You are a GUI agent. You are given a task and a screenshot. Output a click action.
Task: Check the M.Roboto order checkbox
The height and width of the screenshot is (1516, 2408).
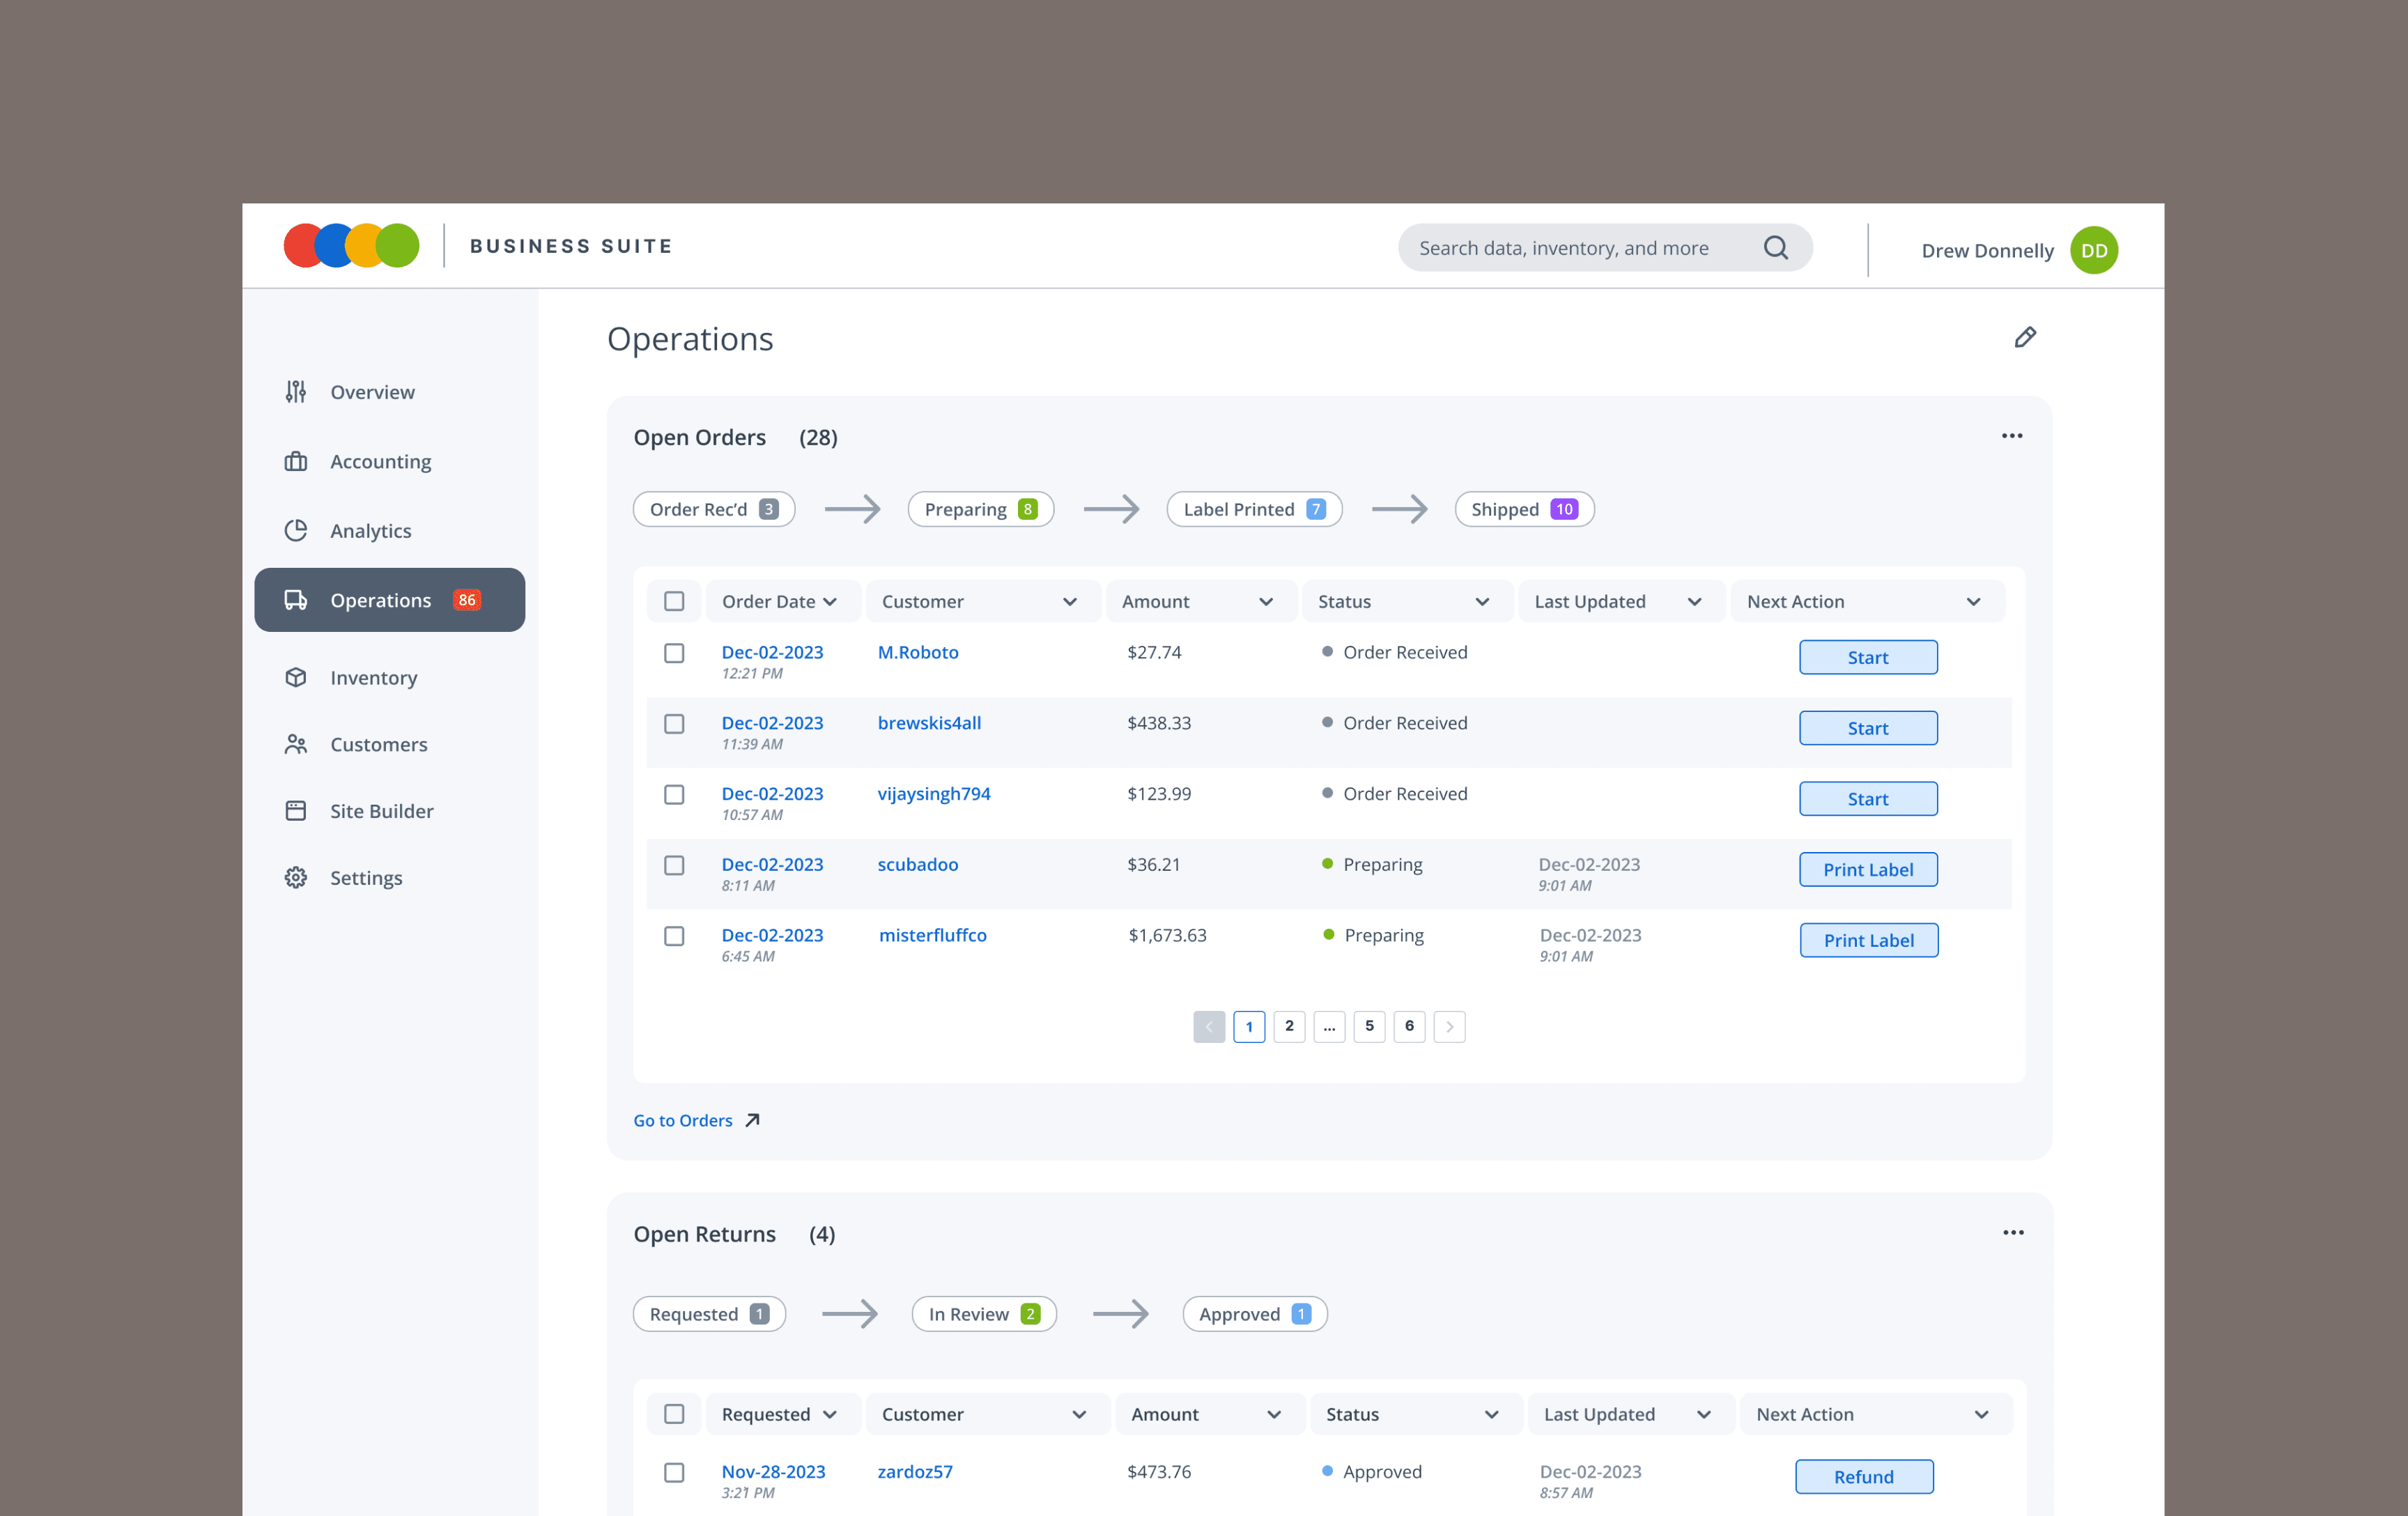(x=674, y=653)
